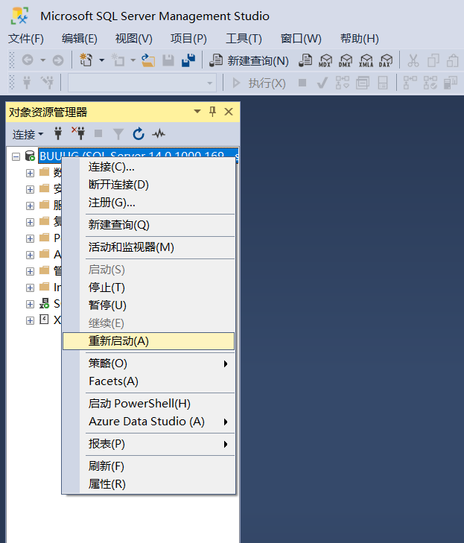464x543 pixels.
Task: Click 新建查询(N) toolbar button
Action: [249, 60]
